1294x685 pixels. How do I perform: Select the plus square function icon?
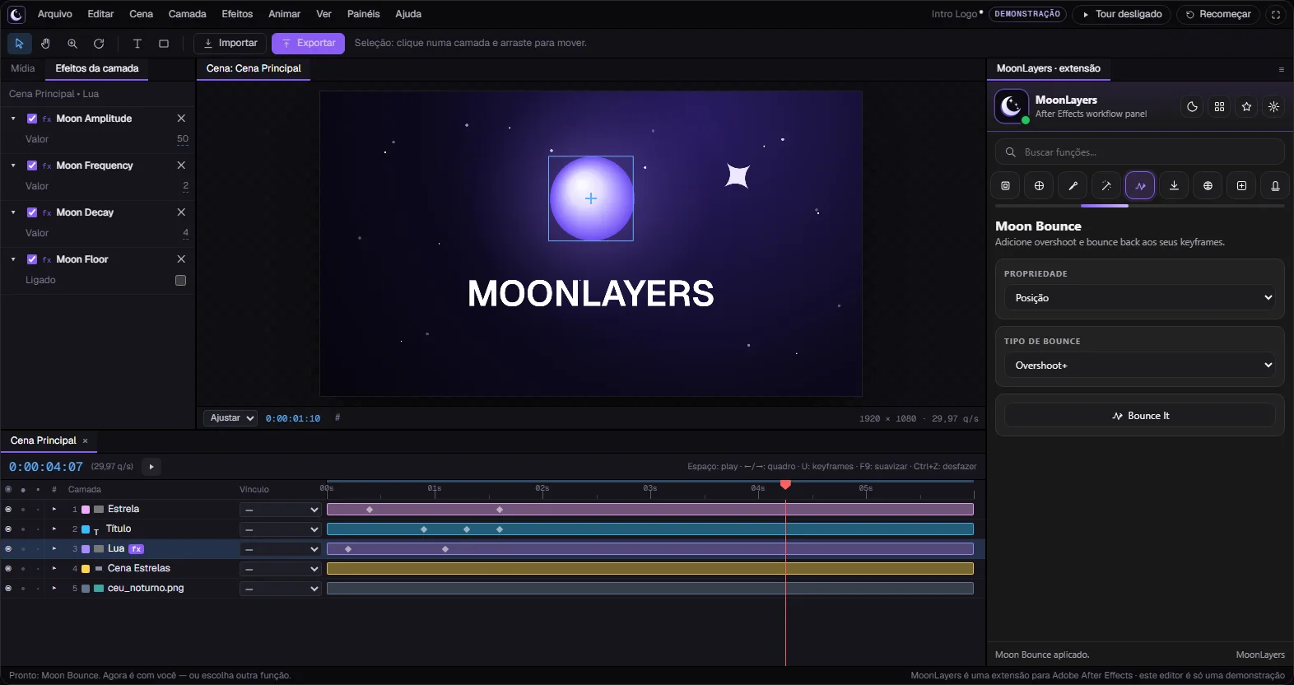1241,186
